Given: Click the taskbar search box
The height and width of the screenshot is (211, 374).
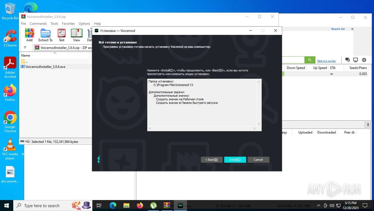Looking at the screenshot, I should pyautogui.click(x=52, y=206).
